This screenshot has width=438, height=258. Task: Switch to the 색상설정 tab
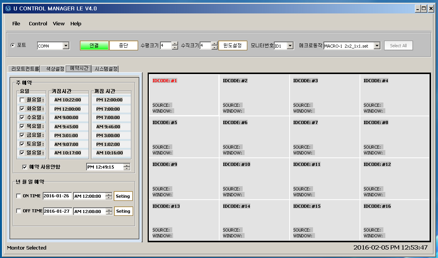click(53, 69)
